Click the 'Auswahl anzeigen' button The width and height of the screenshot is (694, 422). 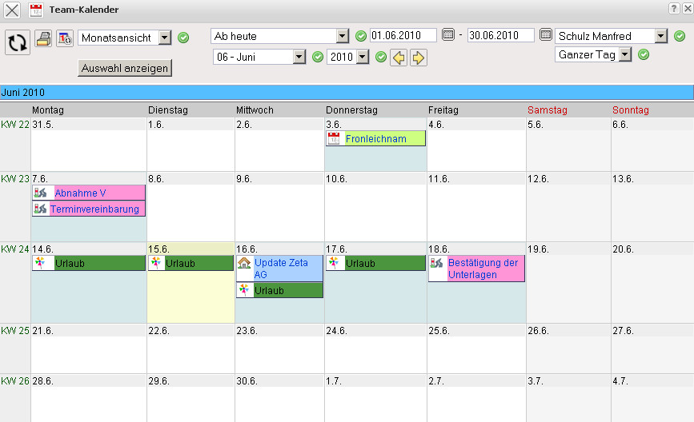tap(126, 69)
